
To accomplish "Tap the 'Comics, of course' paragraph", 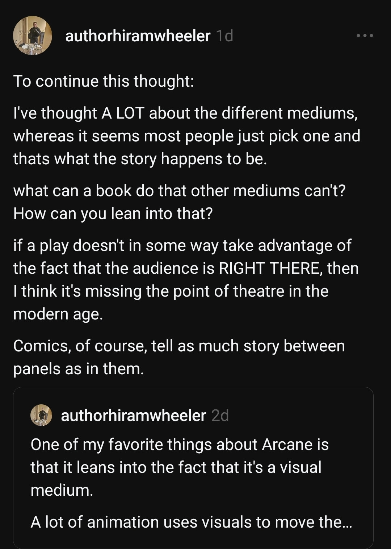I will click(x=179, y=357).
